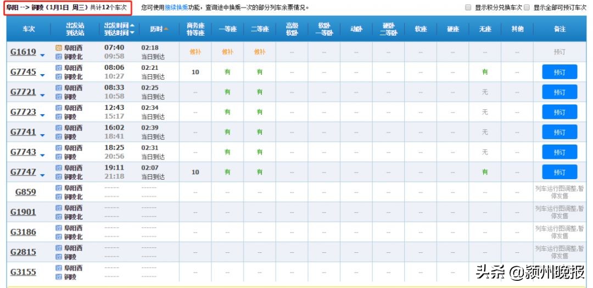593x288 pixels.
Task: Click station icon beside G7721 阜阳西
Action: (59, 88)
